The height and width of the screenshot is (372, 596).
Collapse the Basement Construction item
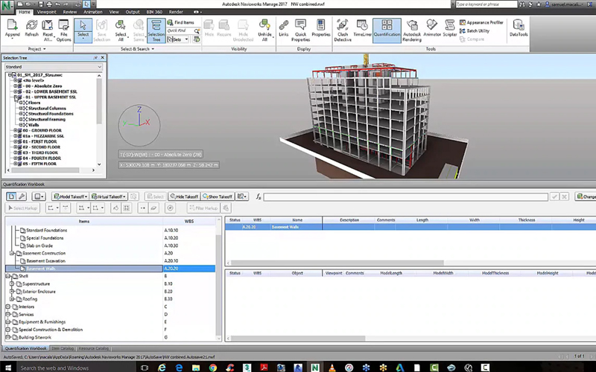12,253
